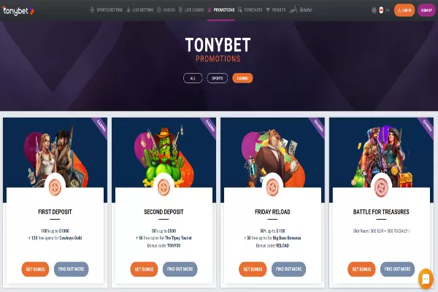This screenshot has width=438, height=292.
Task: Open the live chat bubble icon
Action: [426, 279]
